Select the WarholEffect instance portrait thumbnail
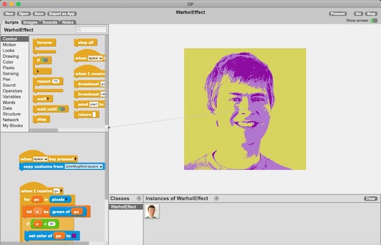Screen dimensions: 381x245 click(152, 211)
